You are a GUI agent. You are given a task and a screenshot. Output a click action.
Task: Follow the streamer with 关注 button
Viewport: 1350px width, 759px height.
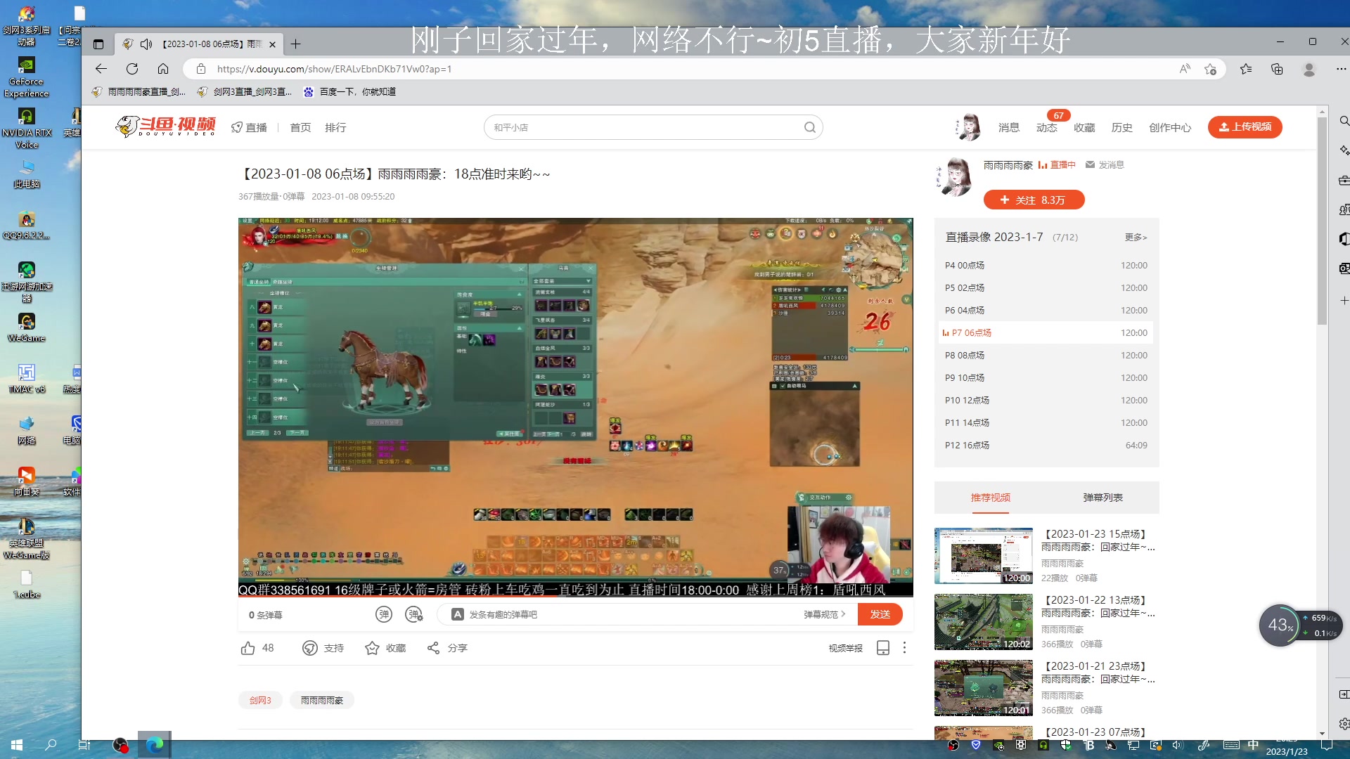click(x=1034, y=200)
